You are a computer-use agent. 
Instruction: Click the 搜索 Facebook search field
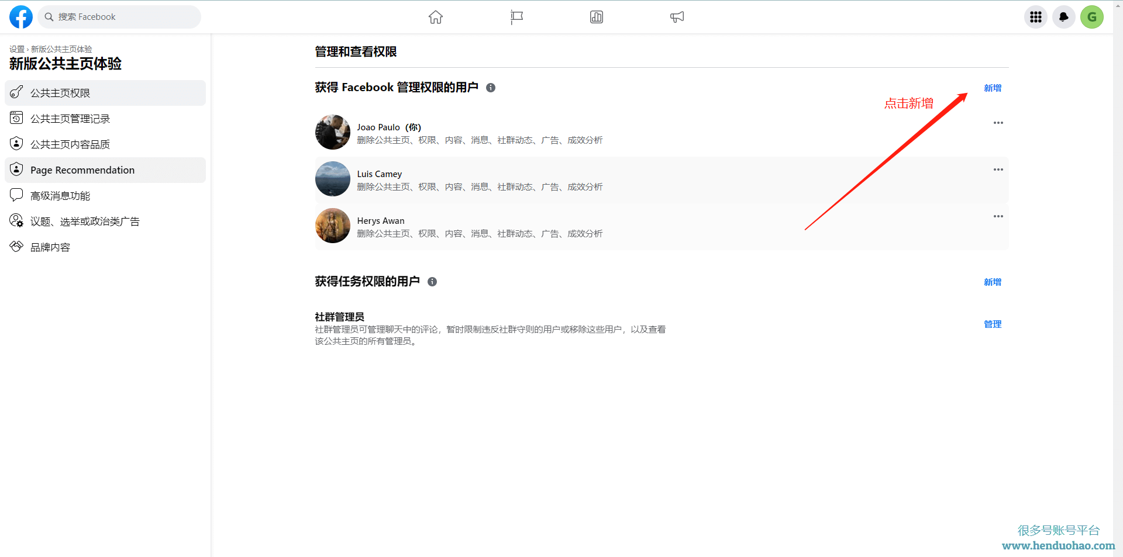pyautogui.click(x=119, y=17)
